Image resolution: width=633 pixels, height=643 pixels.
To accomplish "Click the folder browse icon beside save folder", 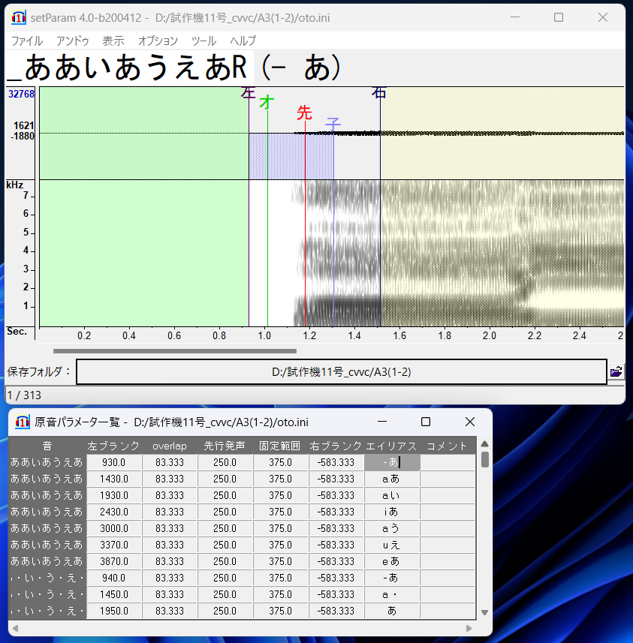I will (x=616, y=371).
